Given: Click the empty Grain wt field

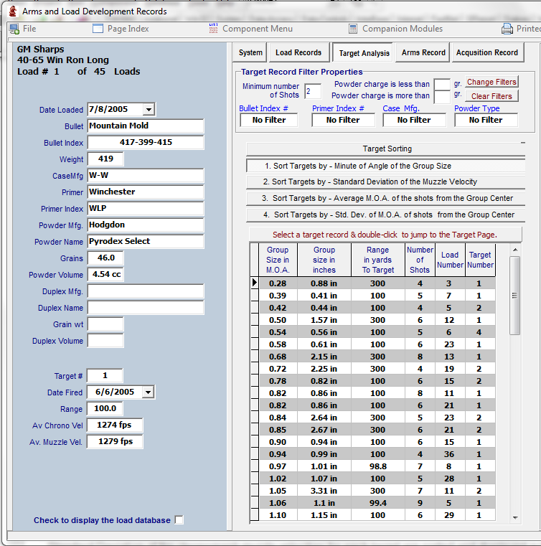Looking at the screenshot, I should click(105, 324).
